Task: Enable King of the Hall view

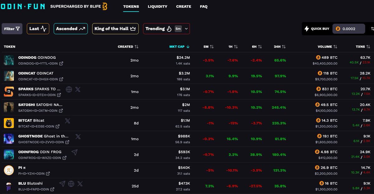Action: [x=115, y=28]
